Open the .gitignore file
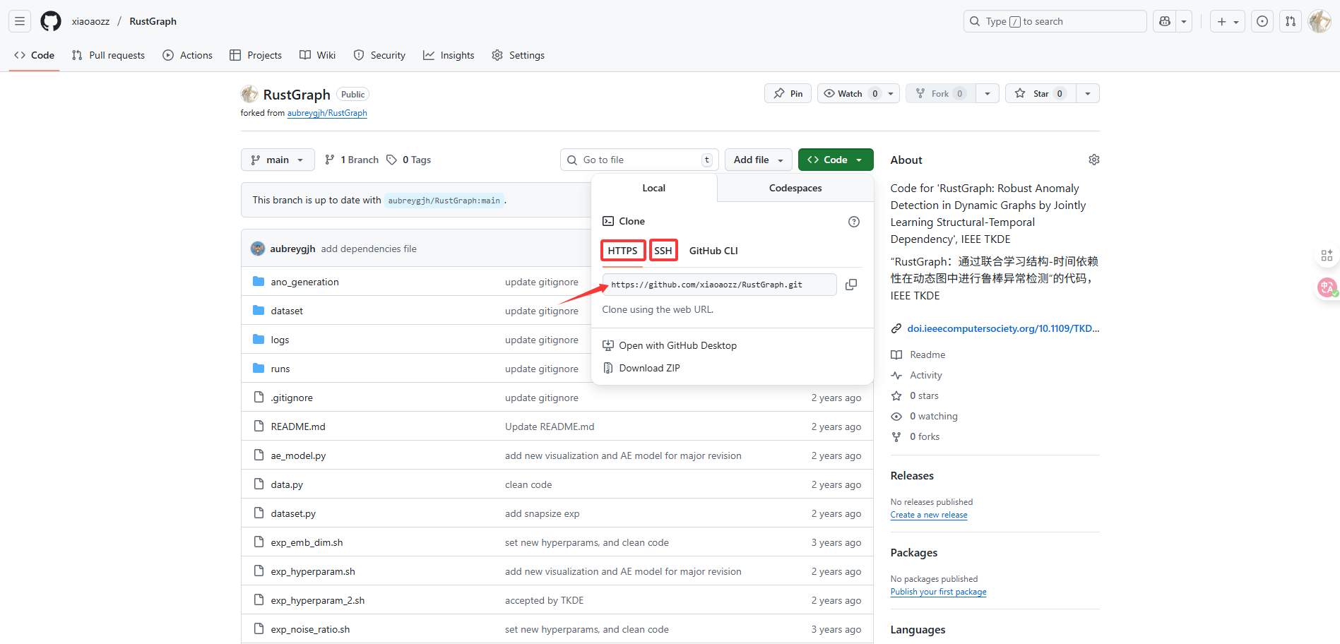The width and height of the screenshot is (1340, 644). click(x=292, y=398)
